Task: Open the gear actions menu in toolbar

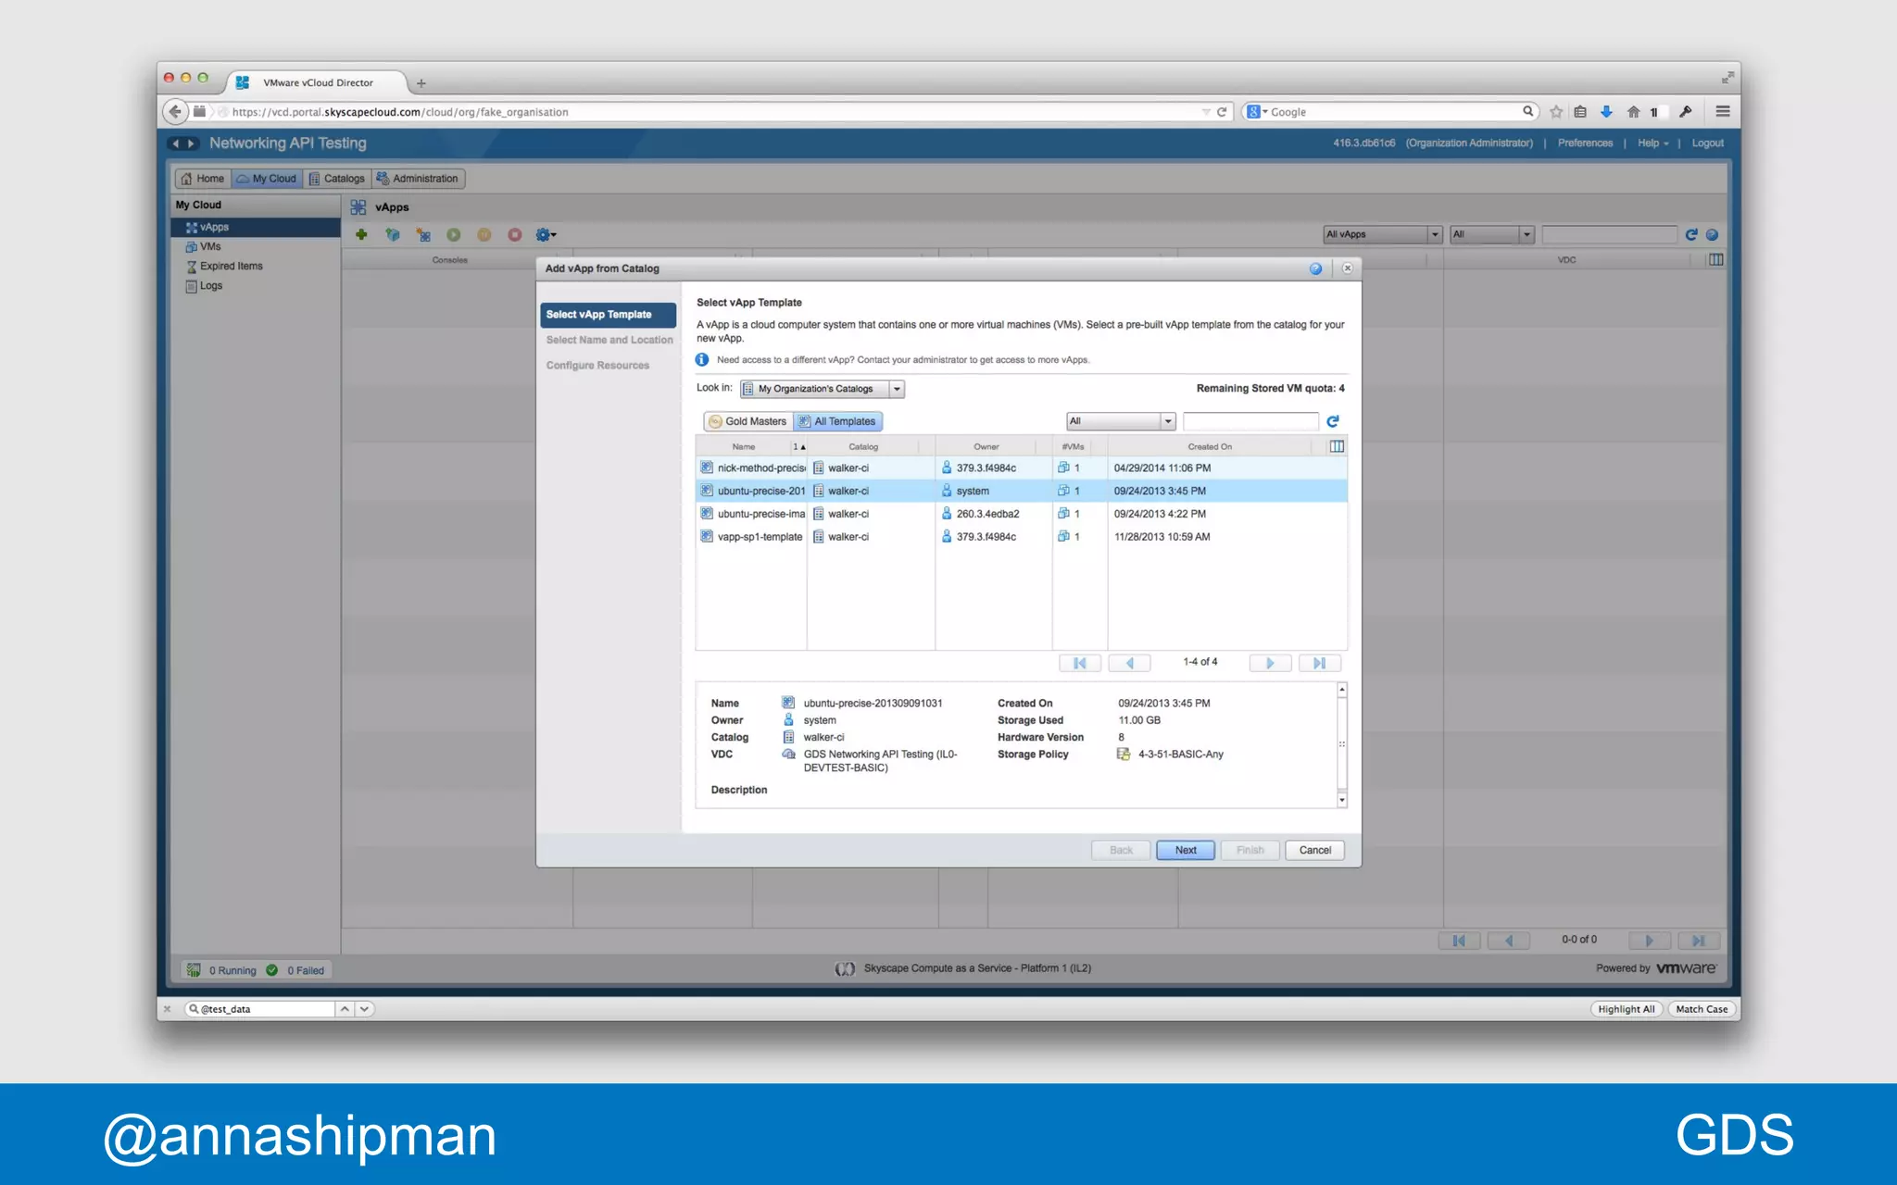Action: click(x=546, y=235)
